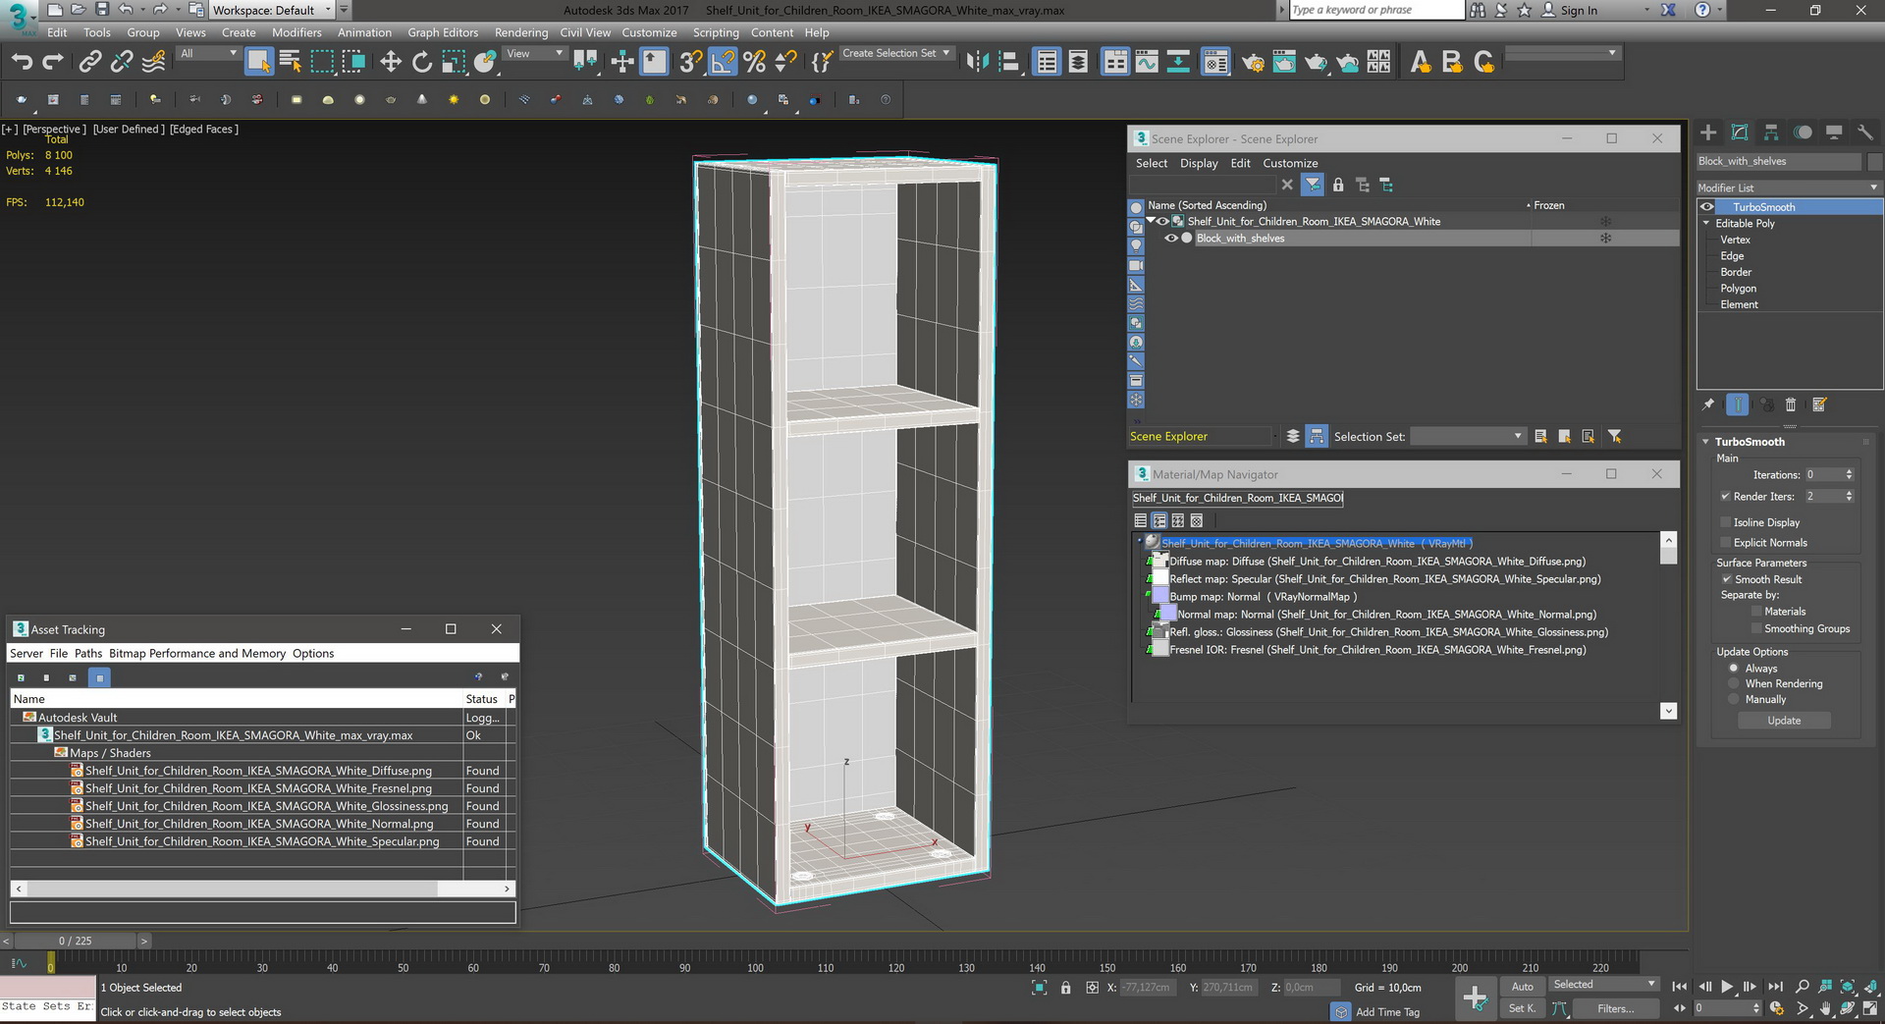The image size is (1885, 1024).
Task: Expand the Create Selection Set dropdown
Action: tap(946, 53)
